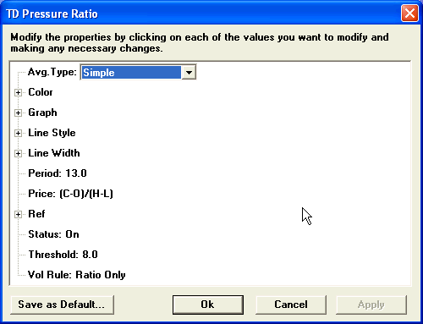Select the Line Style label
This screenshot has height=324, width=423.
[52, 133]
